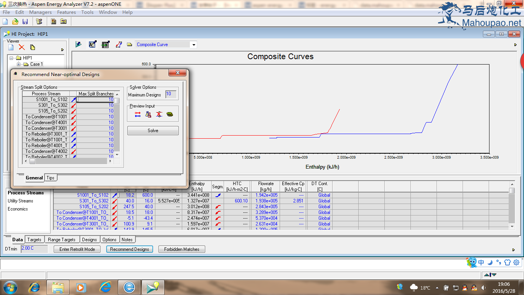The width and height of the screenshot is (524, 295).
Task: Click the last main toolbar icon
Action: (63, 22)
